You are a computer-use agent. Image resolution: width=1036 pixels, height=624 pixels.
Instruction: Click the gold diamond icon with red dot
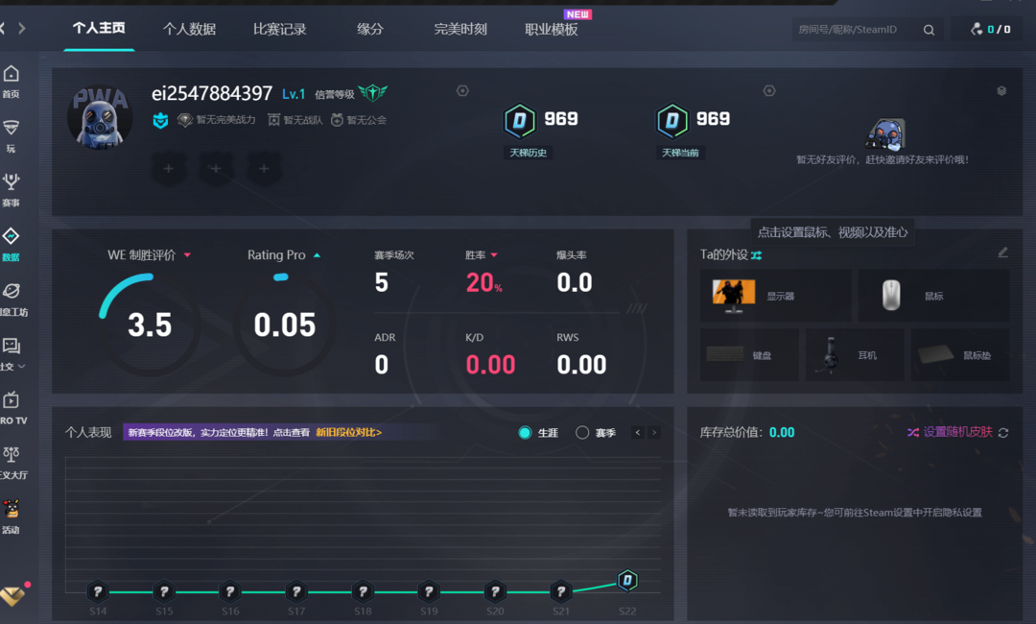[13, 595]
